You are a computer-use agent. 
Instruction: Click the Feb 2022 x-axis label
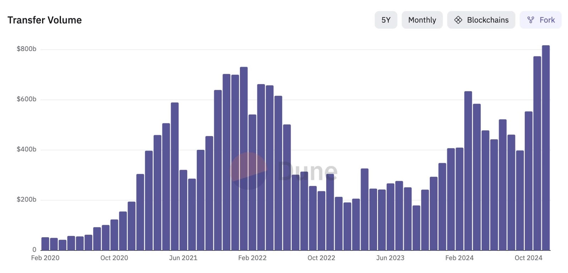pyautogui.click(x=252, y=258)
